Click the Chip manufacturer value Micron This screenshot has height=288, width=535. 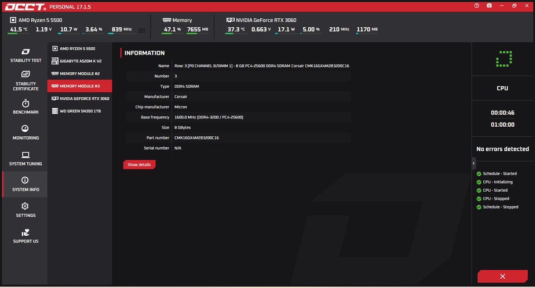pyautogui.click(x=181, y=107)
